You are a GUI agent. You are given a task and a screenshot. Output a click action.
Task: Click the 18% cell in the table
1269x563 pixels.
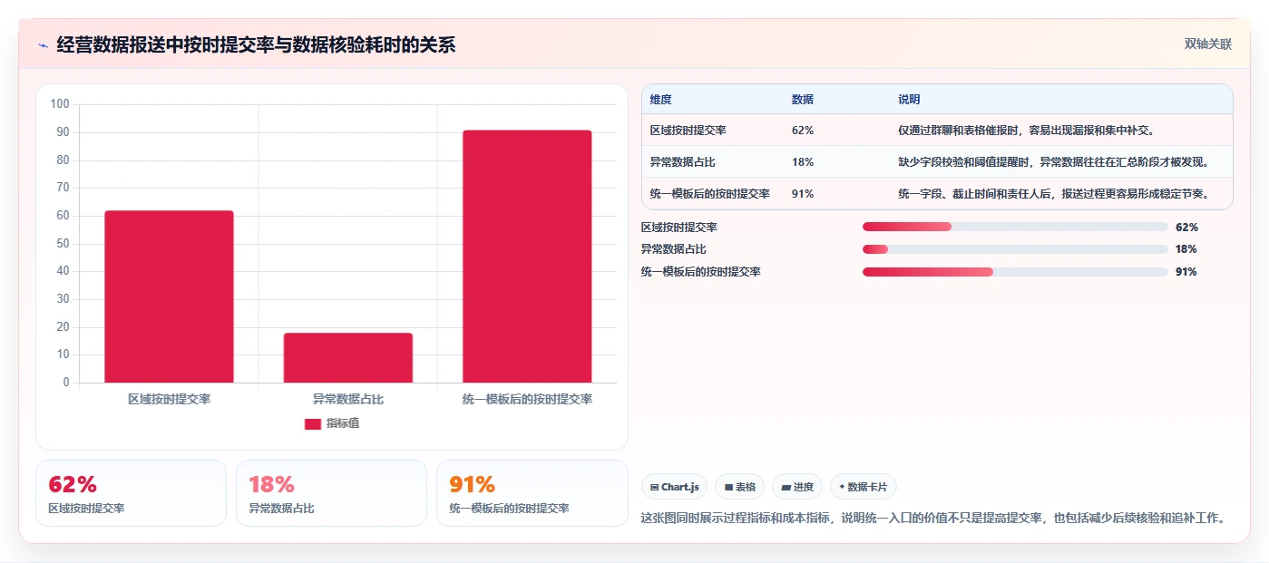803,162
